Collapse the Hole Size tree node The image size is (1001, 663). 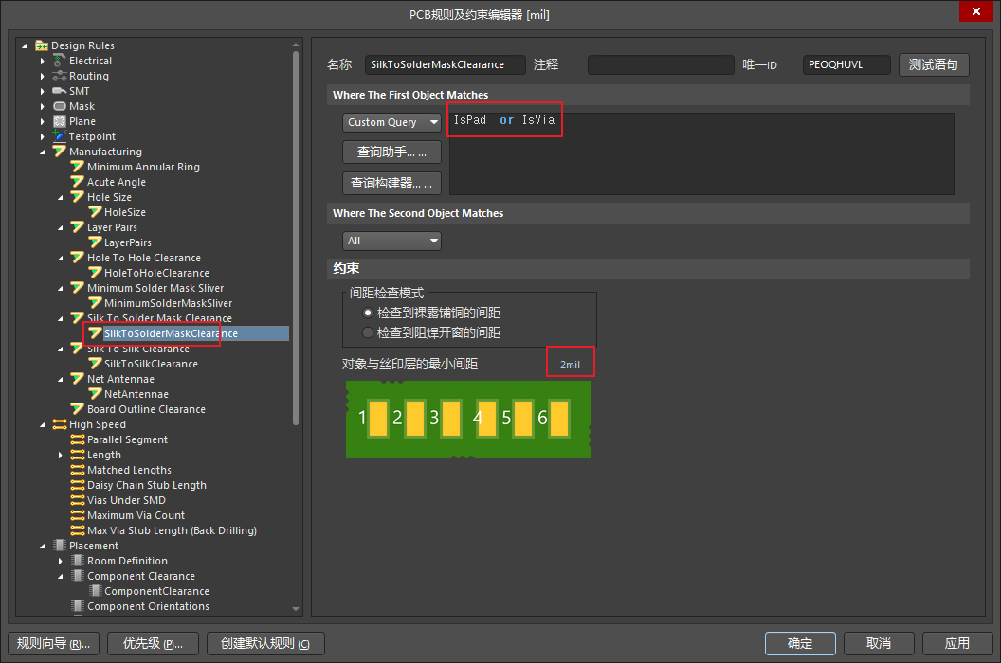point(60,198)
